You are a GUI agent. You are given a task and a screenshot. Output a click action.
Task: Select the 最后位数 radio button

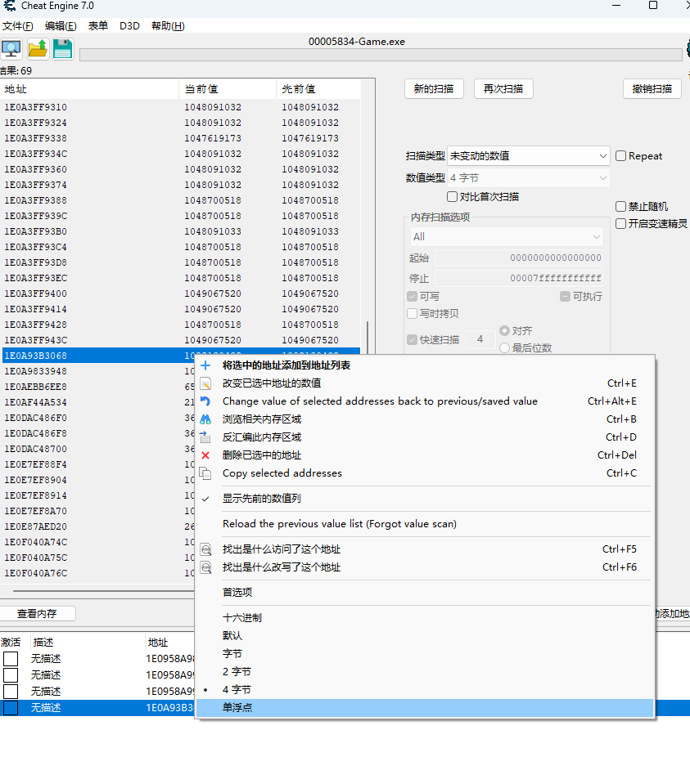(x=505, y=347)
